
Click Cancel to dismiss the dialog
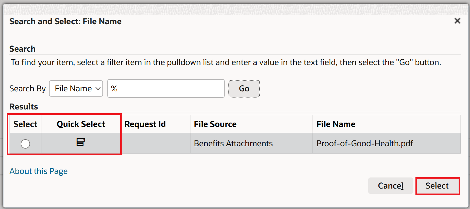[391, 186]
